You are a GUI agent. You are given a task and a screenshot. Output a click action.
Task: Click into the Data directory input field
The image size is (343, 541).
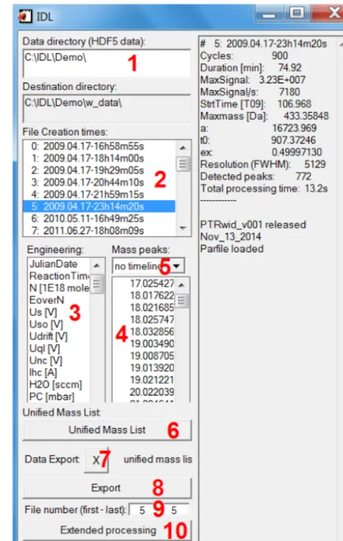[x=107, y=63]
